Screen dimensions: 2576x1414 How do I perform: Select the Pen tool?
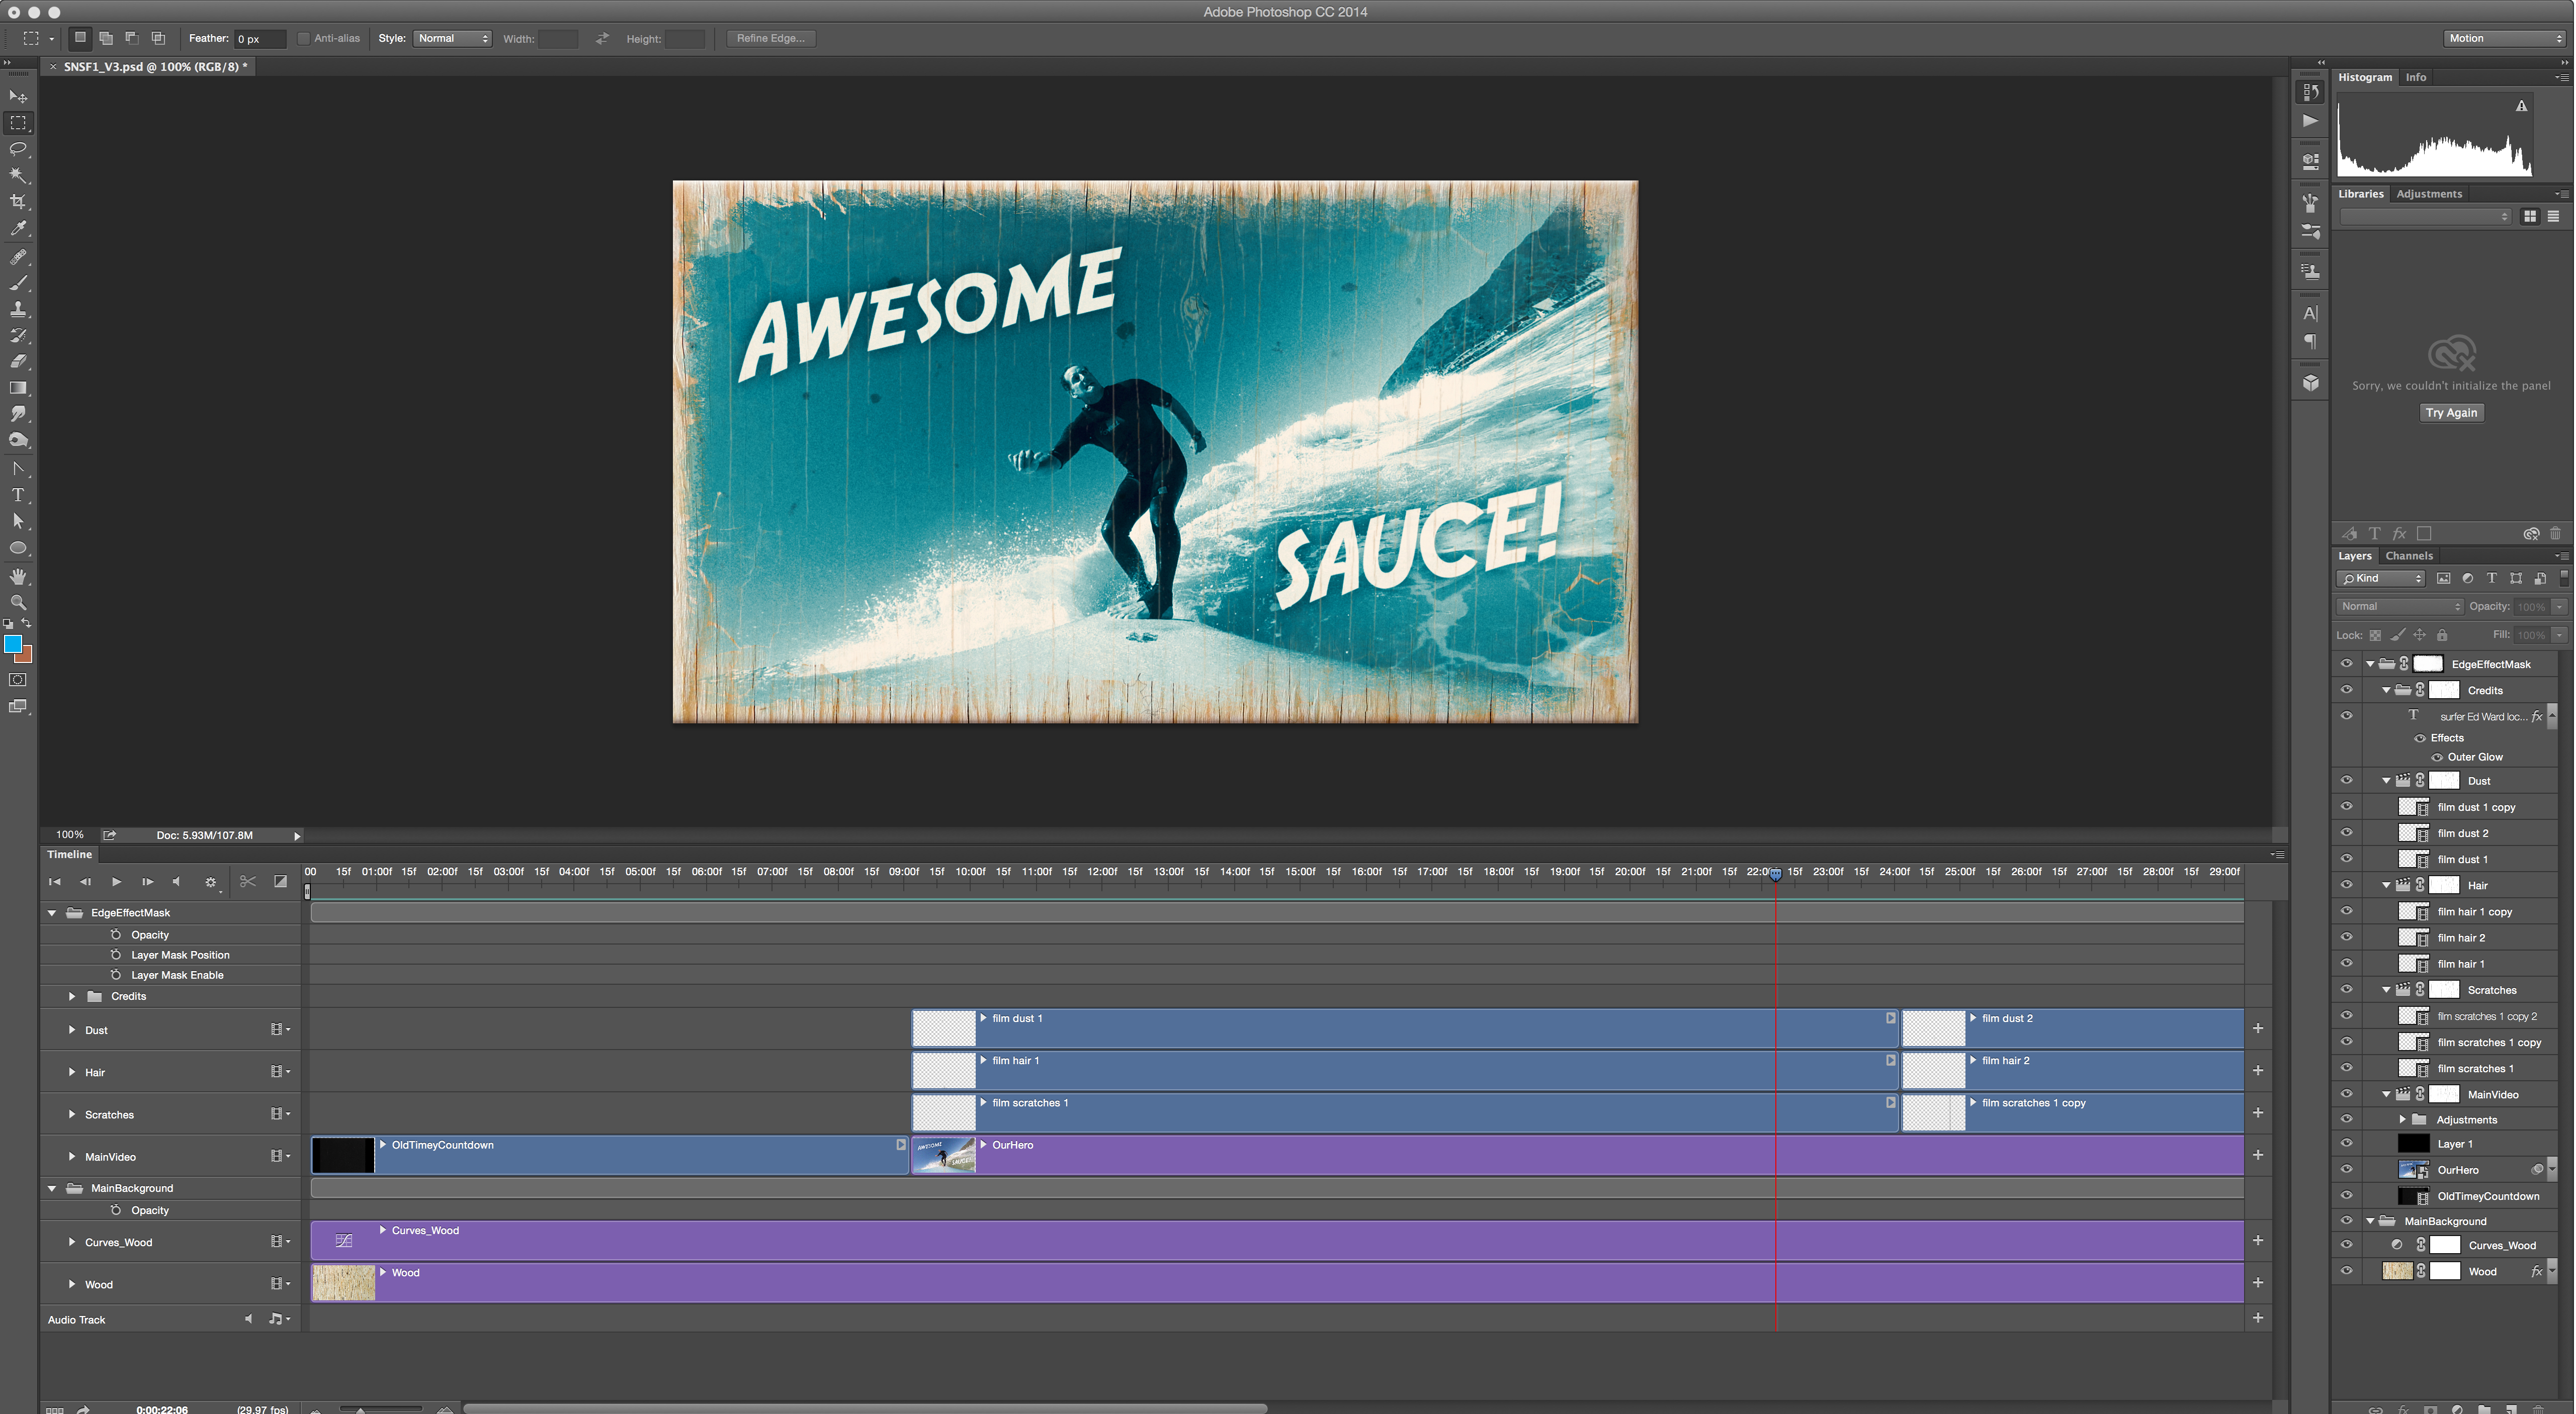18,468
